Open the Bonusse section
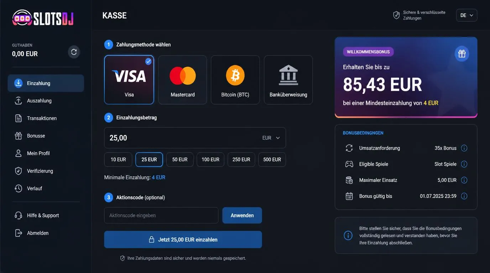Image resolution: width=490 pixels, height=273 pixels. pyautogui.click(x=46, y=136)
